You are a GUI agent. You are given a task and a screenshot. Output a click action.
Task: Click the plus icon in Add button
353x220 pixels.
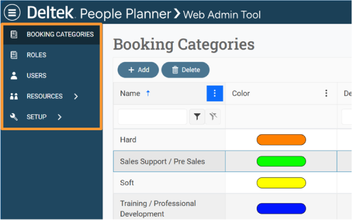(131, 70)
